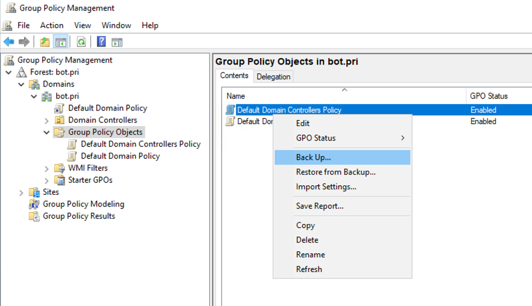532x306 pixels.
Task: Click the Back navigation arrow in toolbar
Action: click(9, 42)
